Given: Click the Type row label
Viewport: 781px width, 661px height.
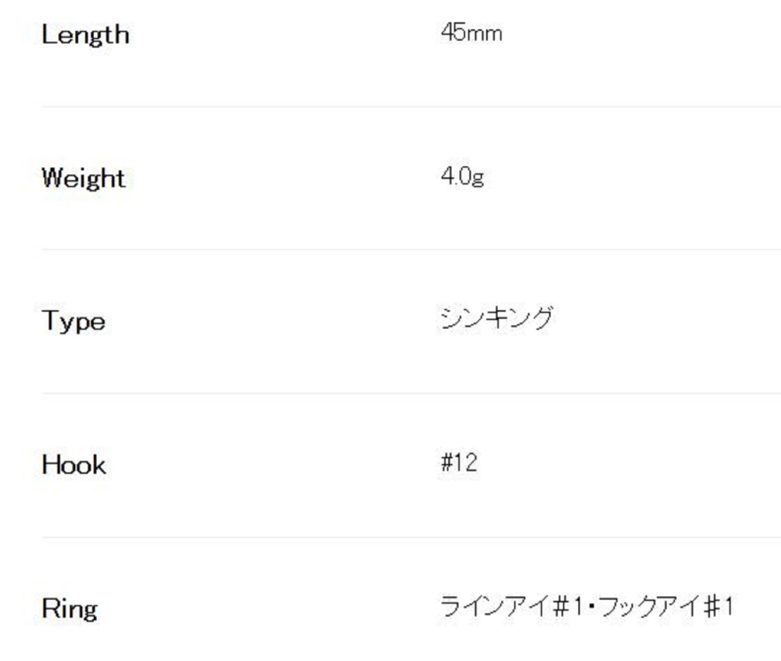Looking at the screenshot, I should coord(73,321).
